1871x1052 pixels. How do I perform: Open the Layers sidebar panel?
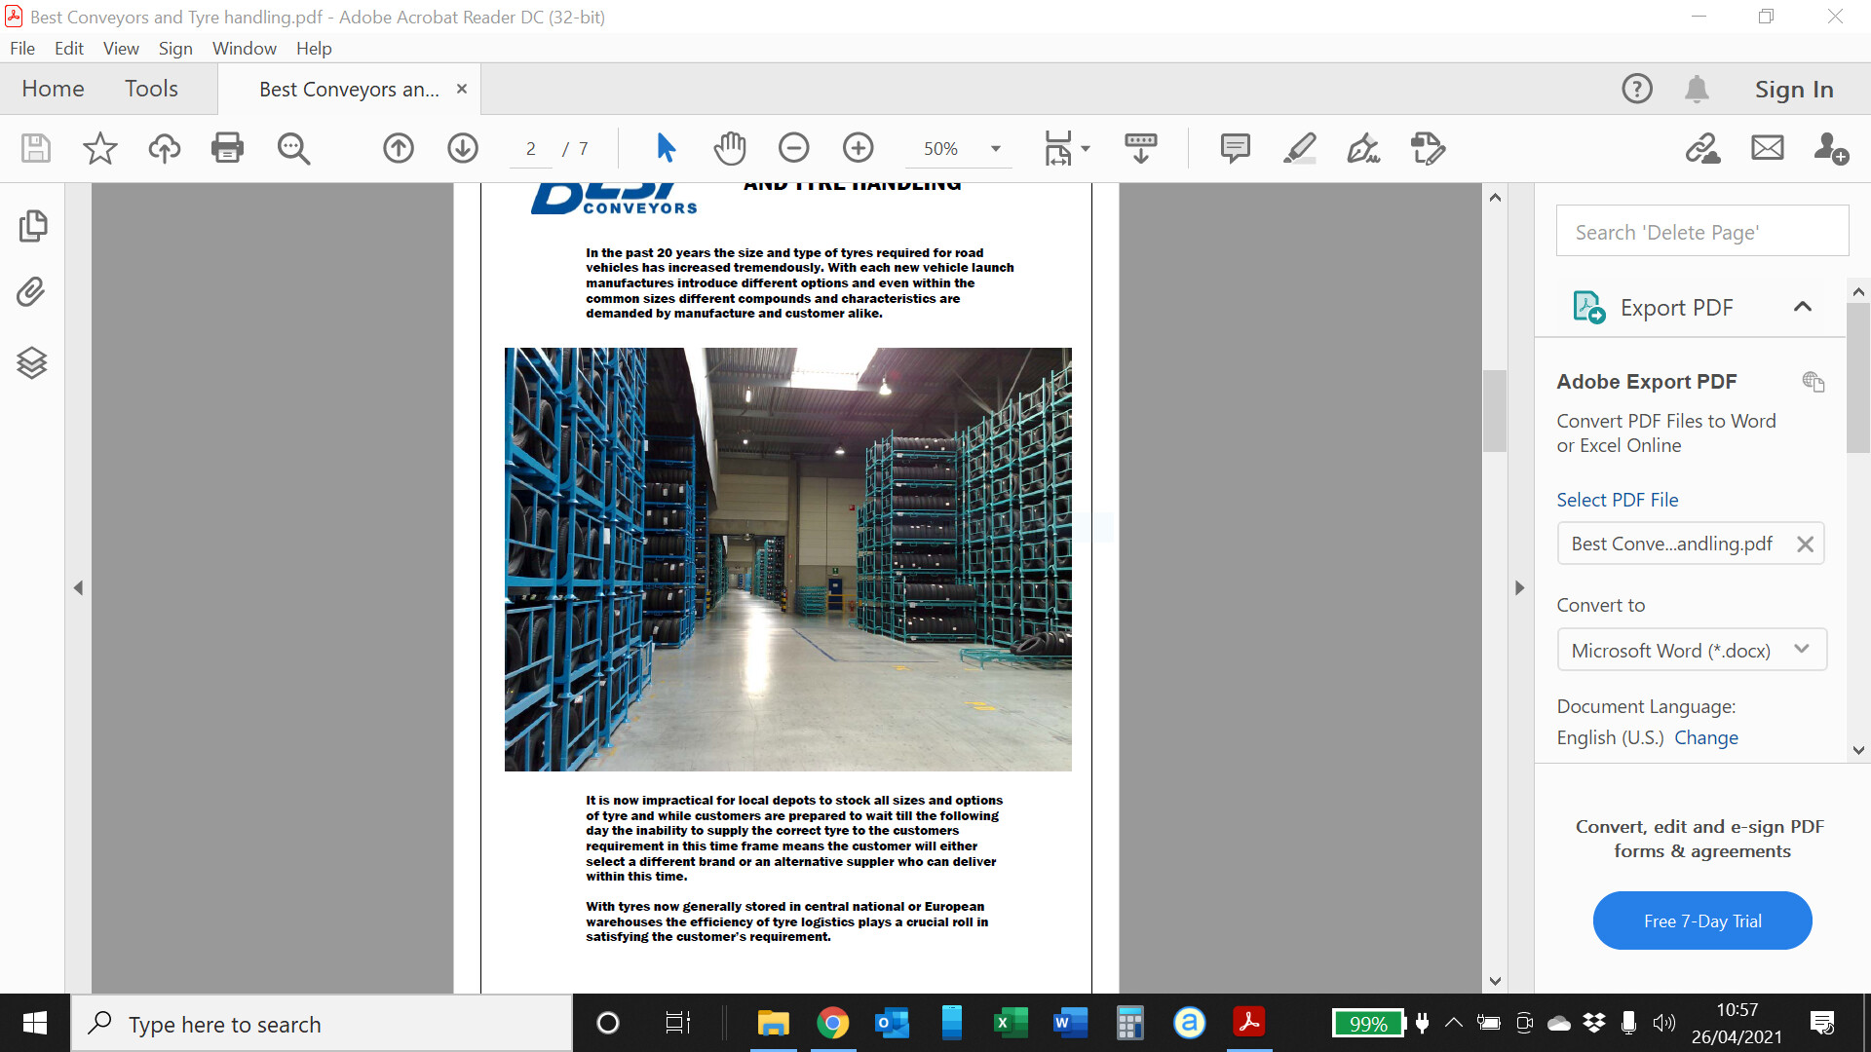(32, 362)
